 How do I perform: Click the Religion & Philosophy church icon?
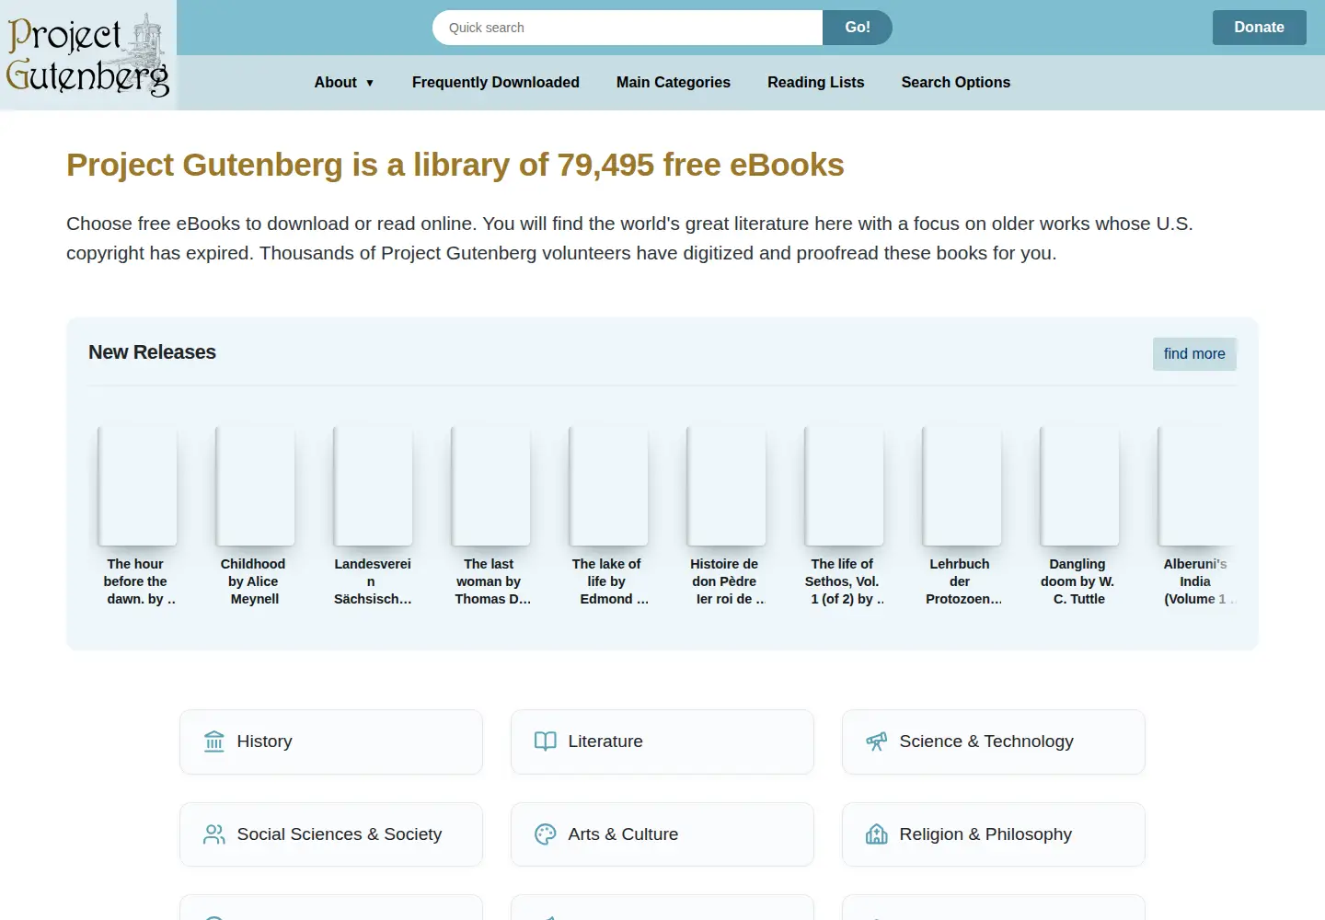pos(877,834)
